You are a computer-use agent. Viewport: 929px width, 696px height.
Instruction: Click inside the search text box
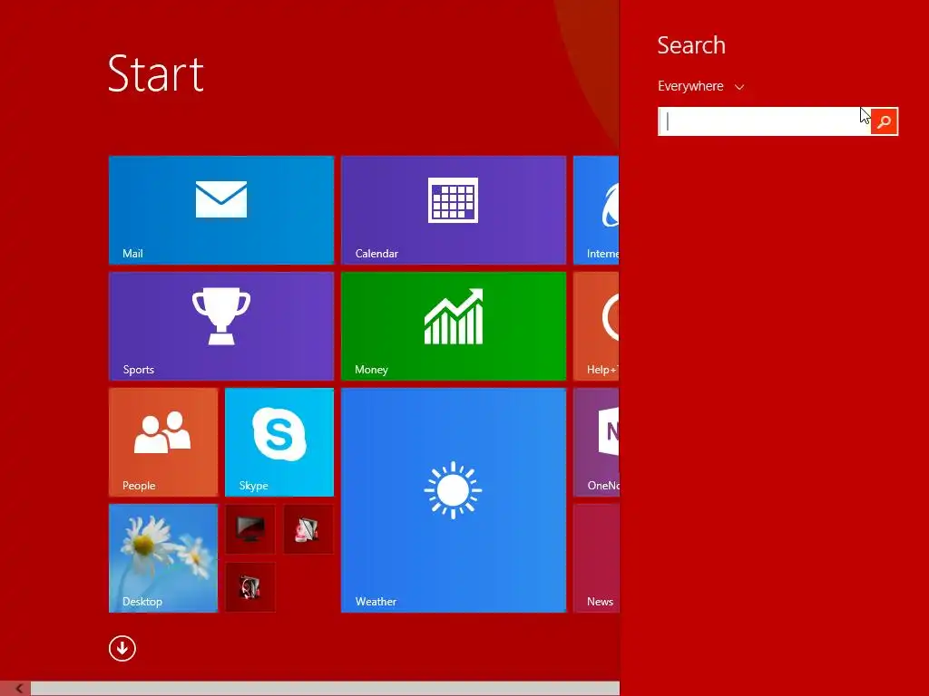coord(764,121)
